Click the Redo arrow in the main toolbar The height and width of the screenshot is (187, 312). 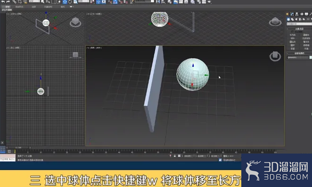[8, 1]
